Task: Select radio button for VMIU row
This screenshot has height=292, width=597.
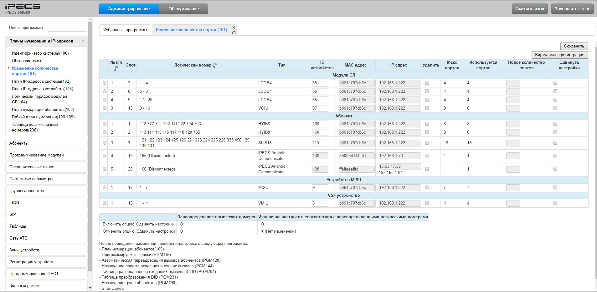Action: (105, 203)
